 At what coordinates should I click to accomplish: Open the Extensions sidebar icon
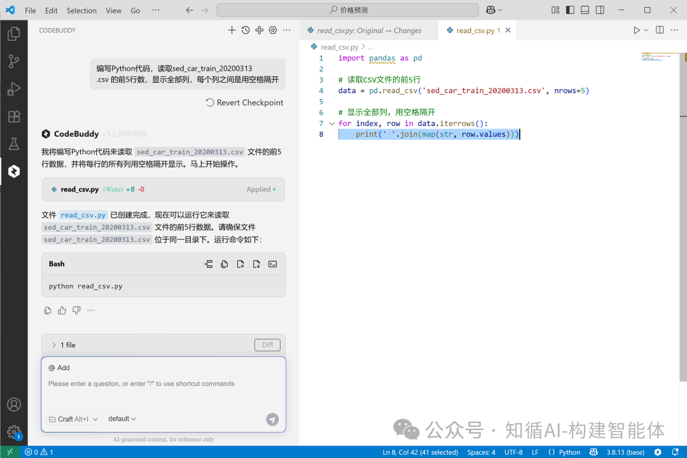coord(14,116)
